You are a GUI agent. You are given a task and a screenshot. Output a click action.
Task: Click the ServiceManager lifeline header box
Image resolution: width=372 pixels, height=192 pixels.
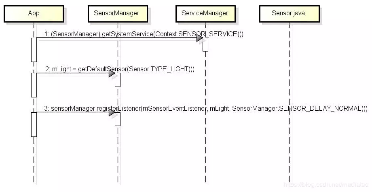[205, 13]
